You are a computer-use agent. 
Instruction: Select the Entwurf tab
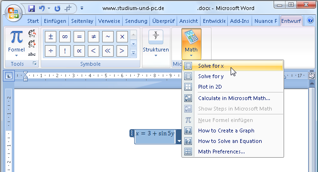pos(291,21)
